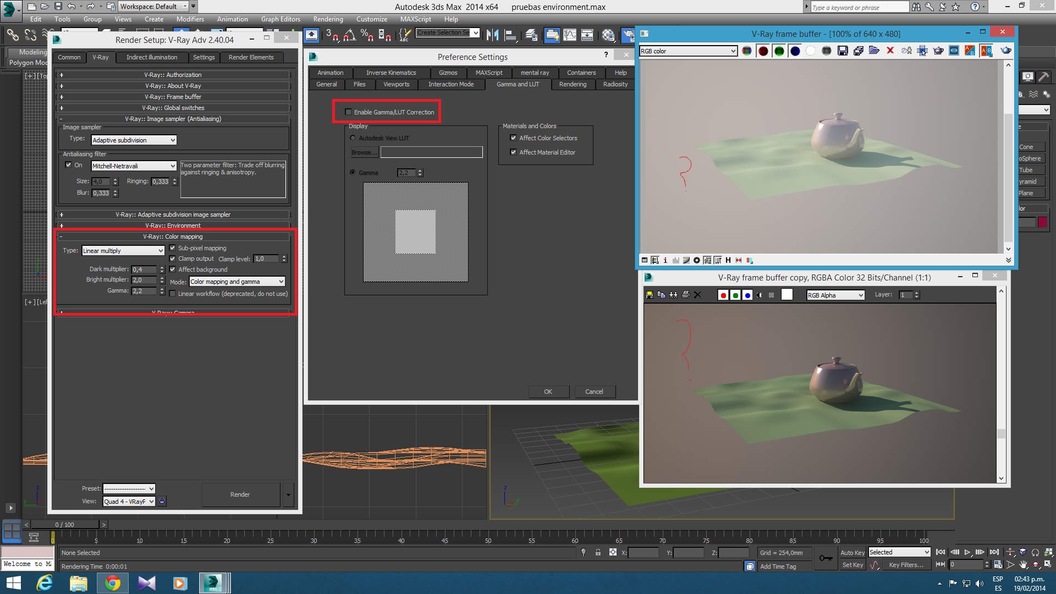The image size is (1056, 594).
Task: Click the red channel button in V-Ray frame buffer
Action: [x=763, y=51]
